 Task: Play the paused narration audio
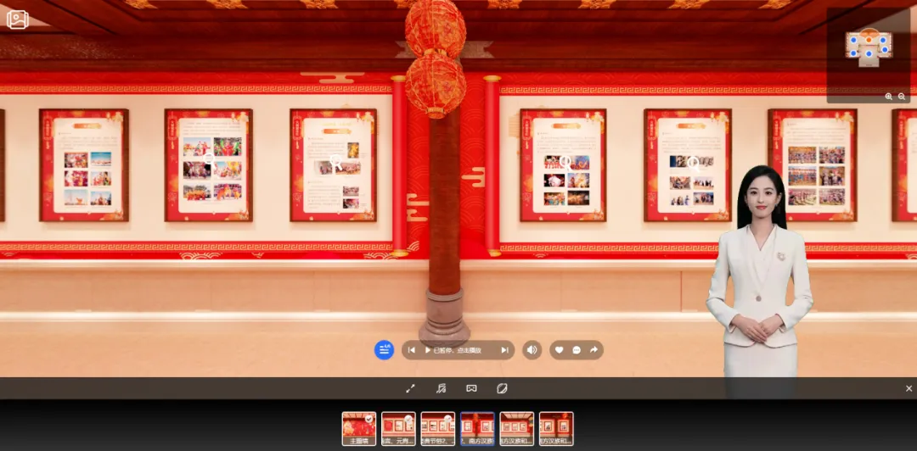click(x=428, y=350)
